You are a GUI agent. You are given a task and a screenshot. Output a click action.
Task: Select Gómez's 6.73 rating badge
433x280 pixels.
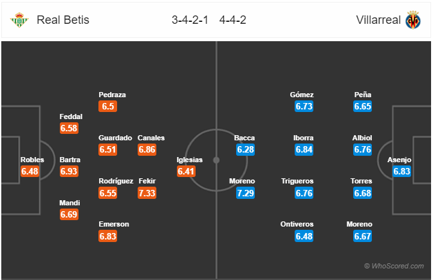[304, 106]
